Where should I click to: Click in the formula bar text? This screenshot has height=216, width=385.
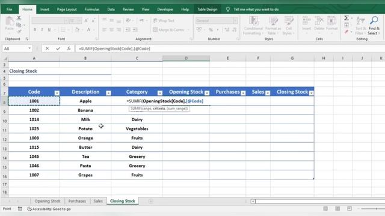click(114, 49)
